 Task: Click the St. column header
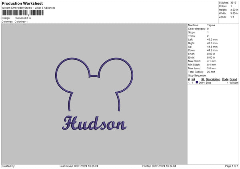point(203,79)
